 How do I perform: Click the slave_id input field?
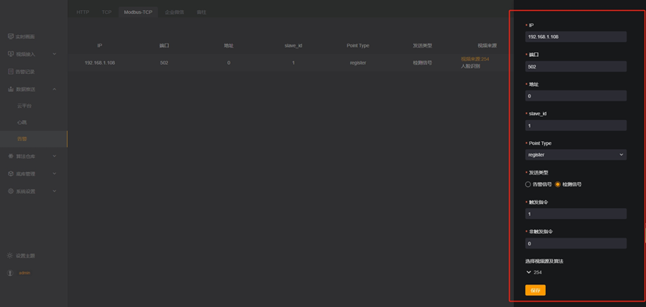[x=576, y=125]
